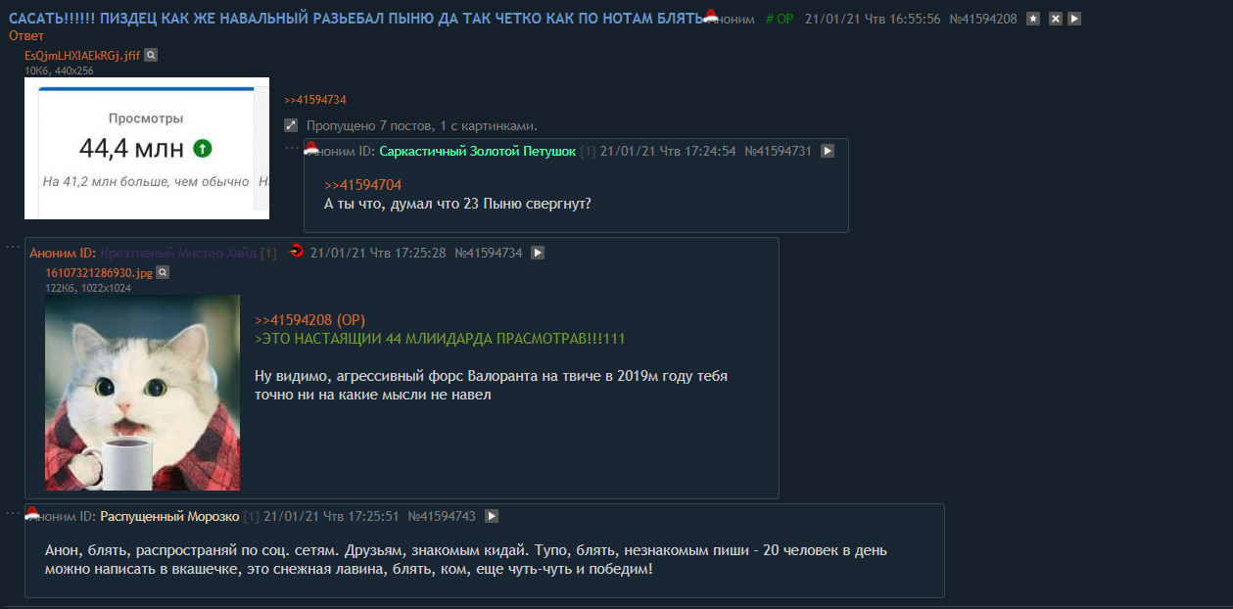The image size is (1233, 609).
Task: Follow the reply link >>41594704
Action: pos(363,185)
